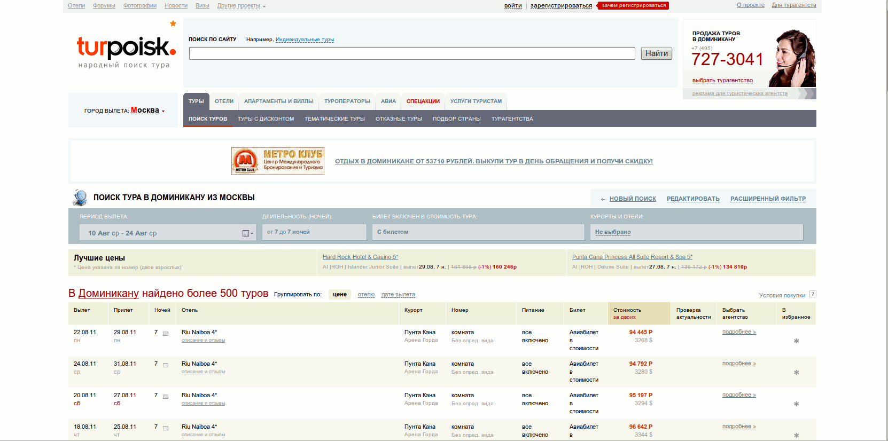Select ПОДБОР СТРАНЫ submenu item
The image size is (888, 441).
click(x=457, y=119)
